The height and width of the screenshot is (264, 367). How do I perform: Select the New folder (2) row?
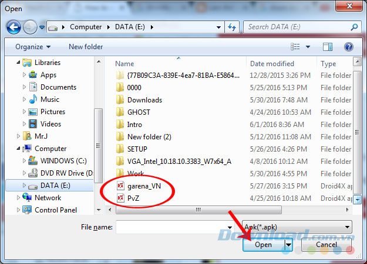click(233, 137)
